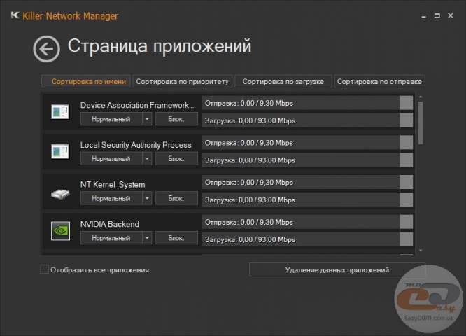Viewport: 466px width, 336px height.
Task: Adjust upload limit slider for Local Security Authority
Action: click(x=407, y=142)
